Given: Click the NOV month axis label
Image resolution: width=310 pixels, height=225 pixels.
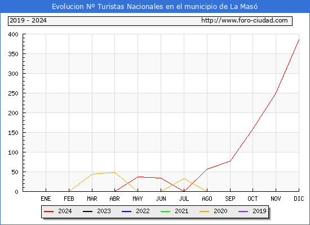Looking at the screenshot, I should 276,199.
